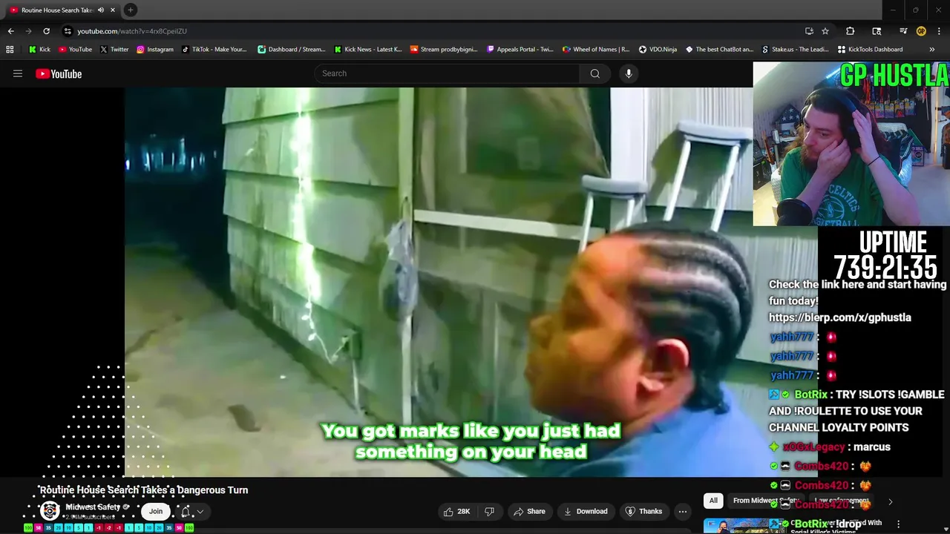The width and height of the screenshot is (950, 534).
Task: Open Stream prodbybigni... bookmark
Action: coord(444,50)
